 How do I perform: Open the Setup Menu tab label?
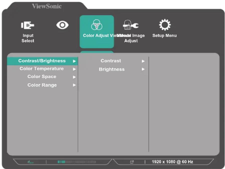(164, 36)
